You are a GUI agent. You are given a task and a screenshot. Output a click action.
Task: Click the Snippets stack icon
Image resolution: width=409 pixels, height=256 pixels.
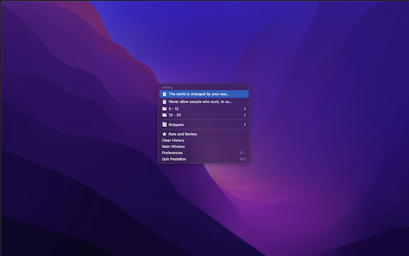coord(164,125)
